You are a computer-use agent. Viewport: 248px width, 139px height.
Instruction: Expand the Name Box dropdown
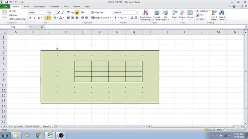click(27, 27)
